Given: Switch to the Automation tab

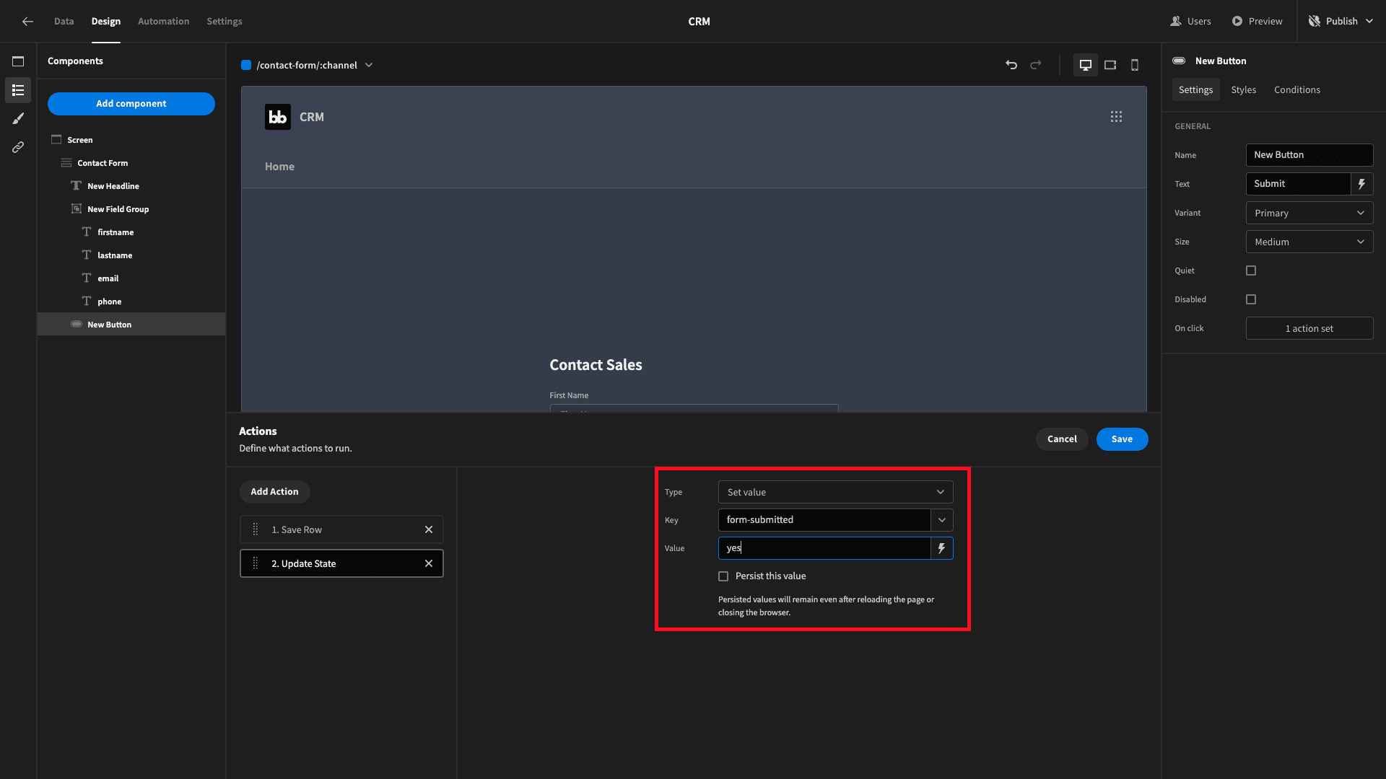Looking at the screenshot, I should click(164, 22).
